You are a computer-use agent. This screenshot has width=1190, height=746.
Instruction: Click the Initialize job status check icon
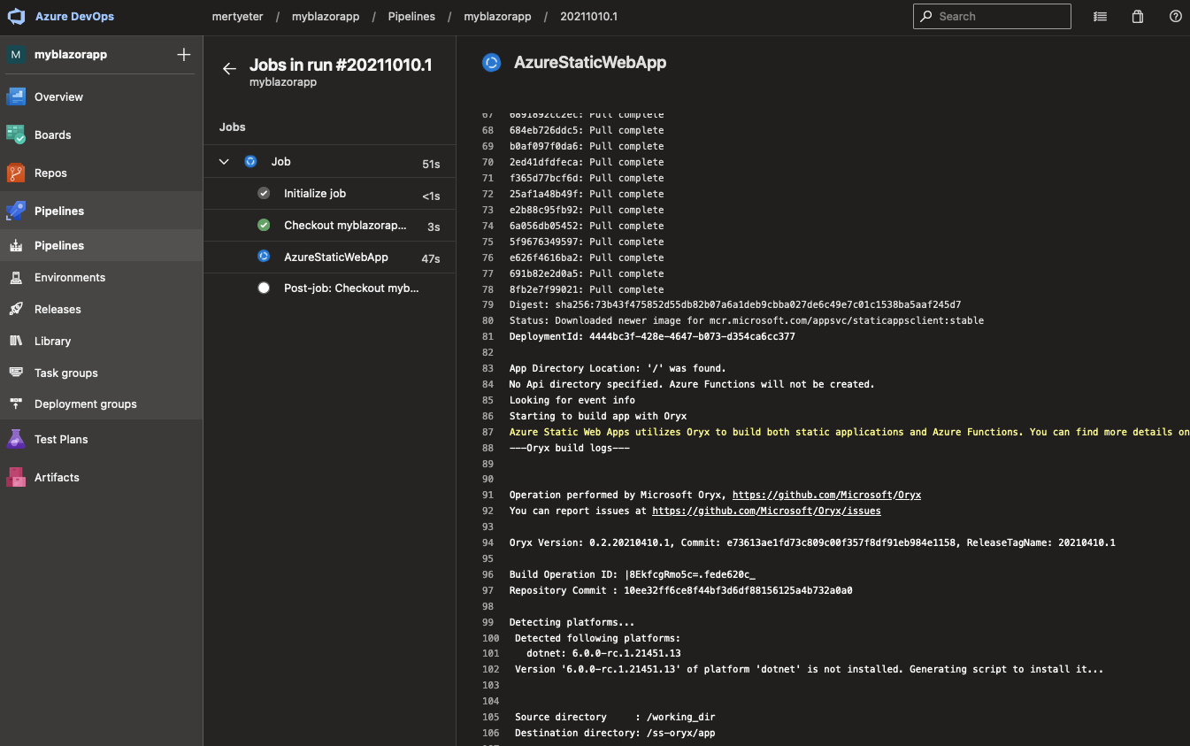tap(264, 193)
